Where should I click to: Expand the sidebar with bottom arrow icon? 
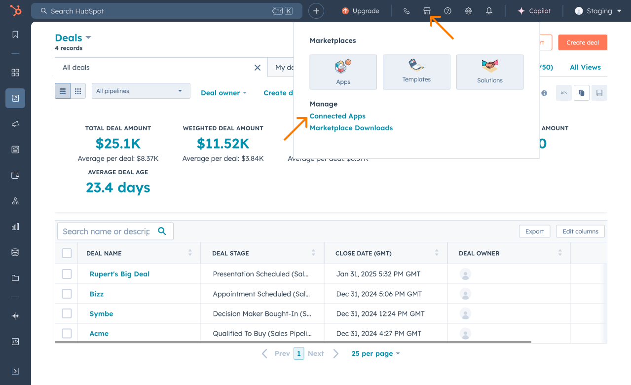[15, 371]
